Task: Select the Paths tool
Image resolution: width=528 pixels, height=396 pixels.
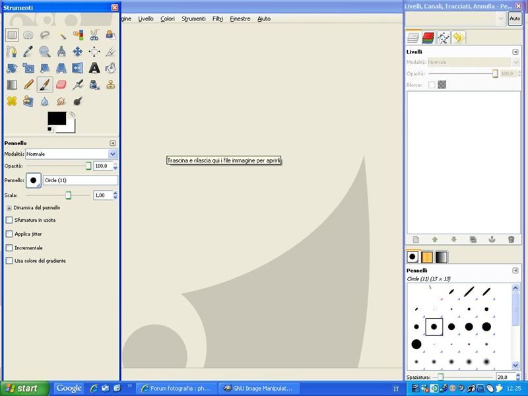Action: coord(12,51)
